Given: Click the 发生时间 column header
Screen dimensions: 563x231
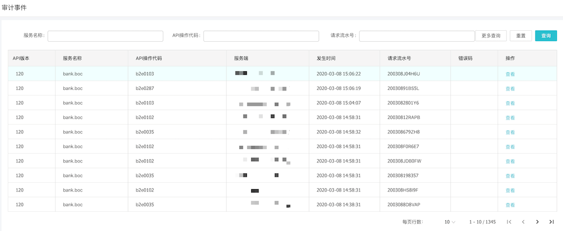Looking at the screenshot, I should (326, 58).
